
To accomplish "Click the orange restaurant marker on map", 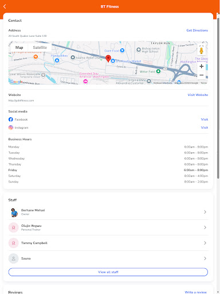I will [36, 57].
